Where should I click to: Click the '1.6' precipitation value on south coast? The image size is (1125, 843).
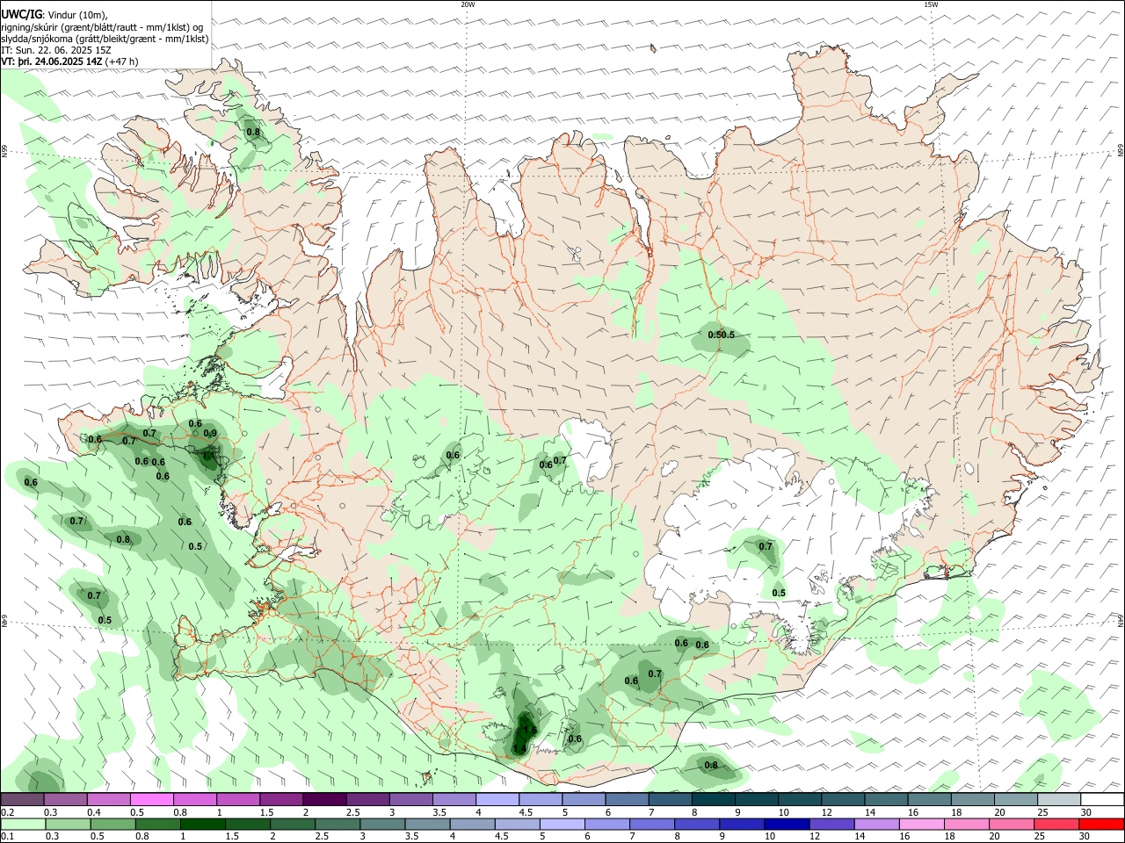click(x=529, y=730)
